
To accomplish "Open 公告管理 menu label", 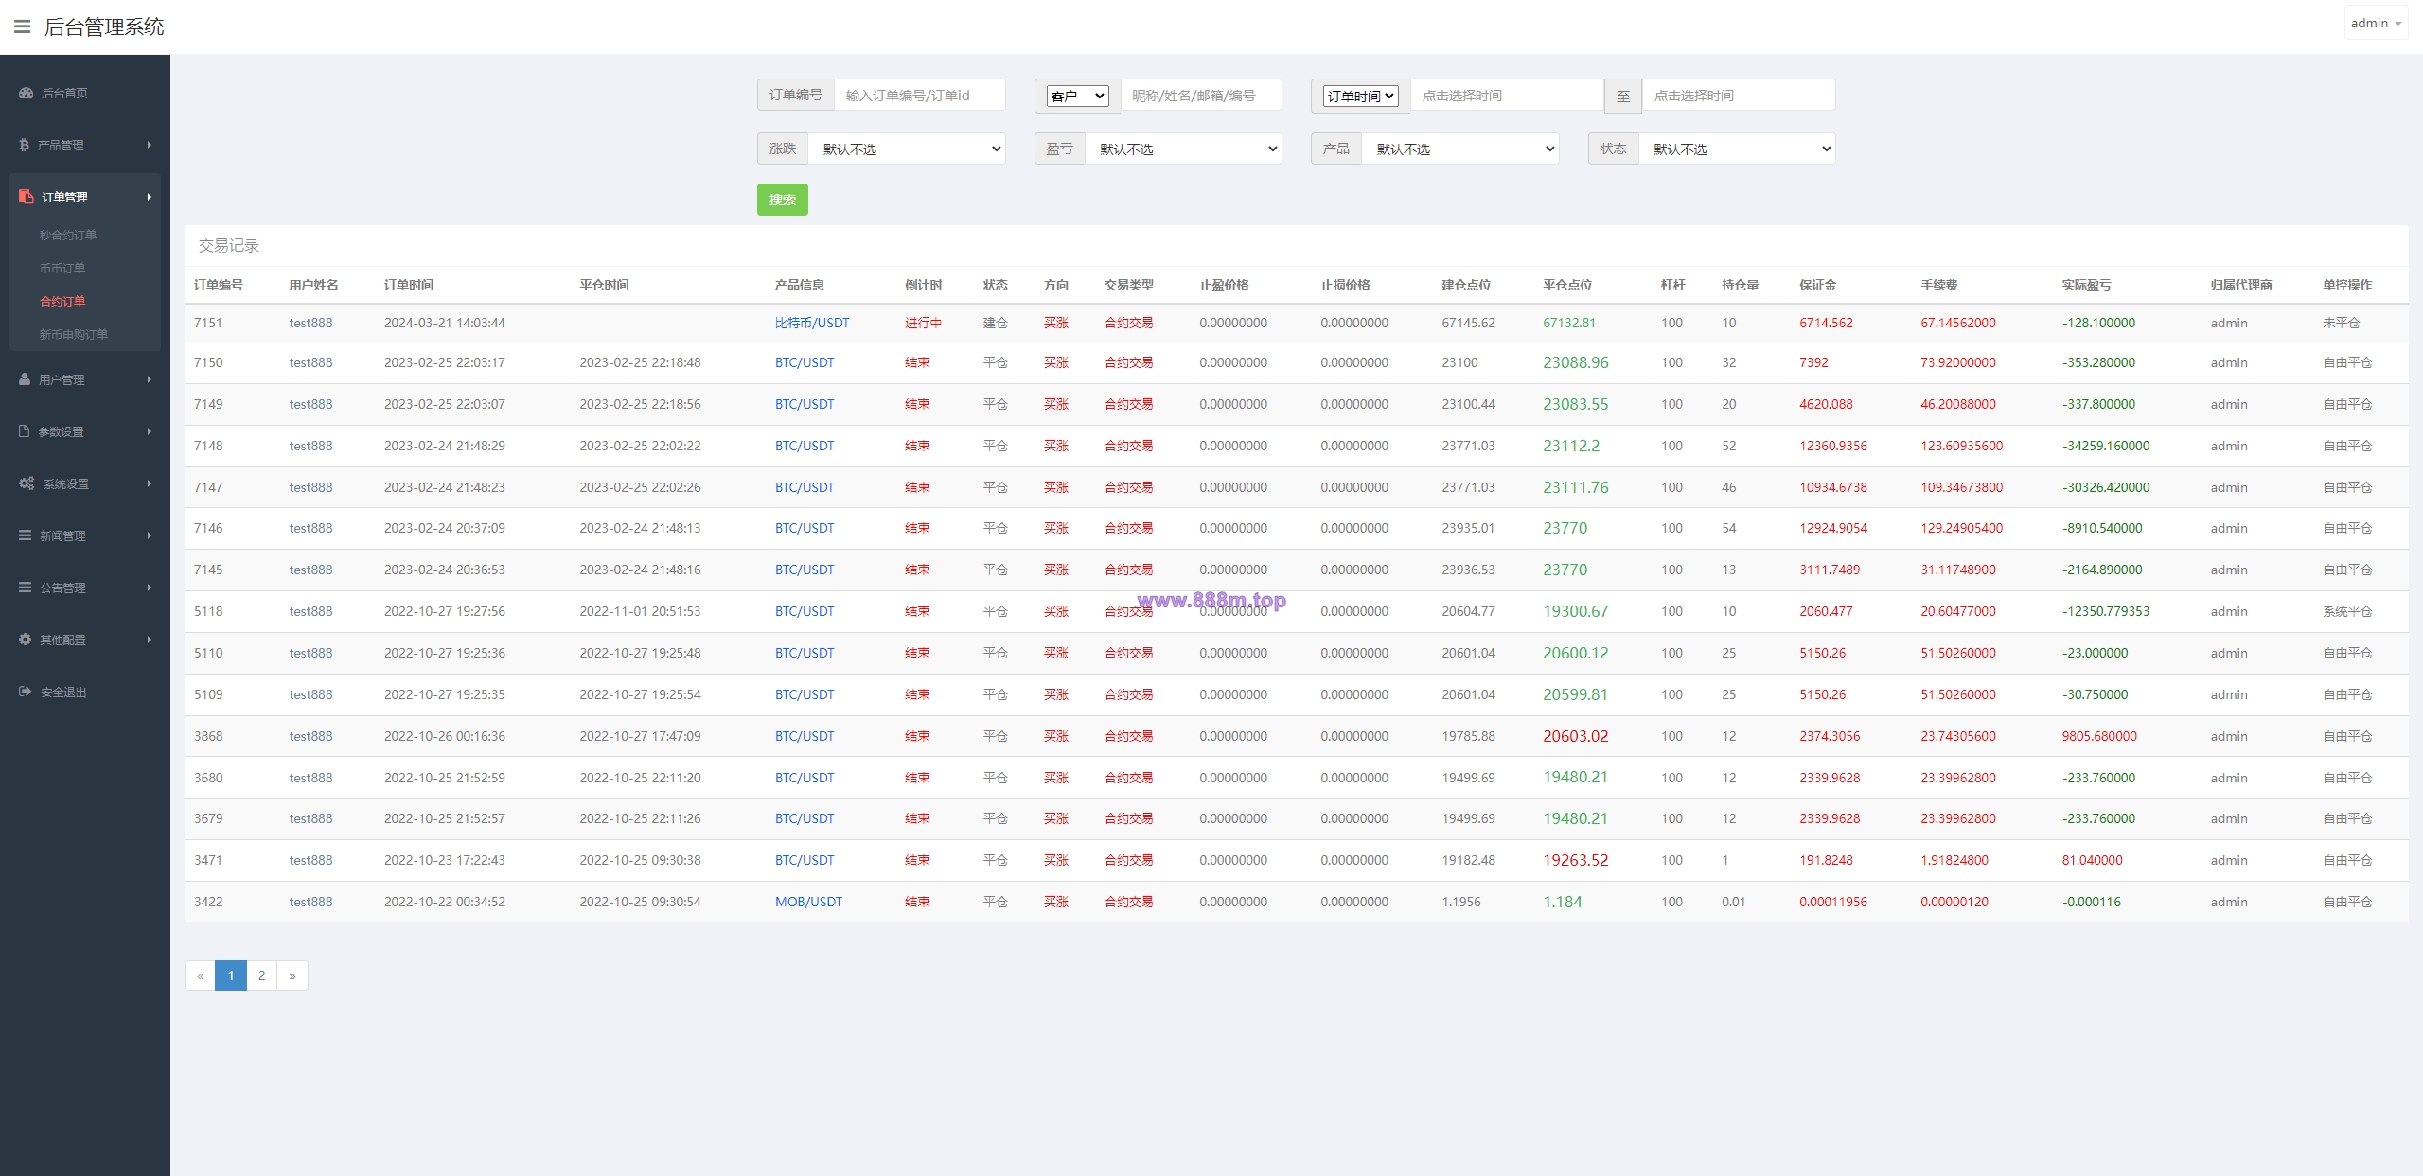I will [62, 588].
